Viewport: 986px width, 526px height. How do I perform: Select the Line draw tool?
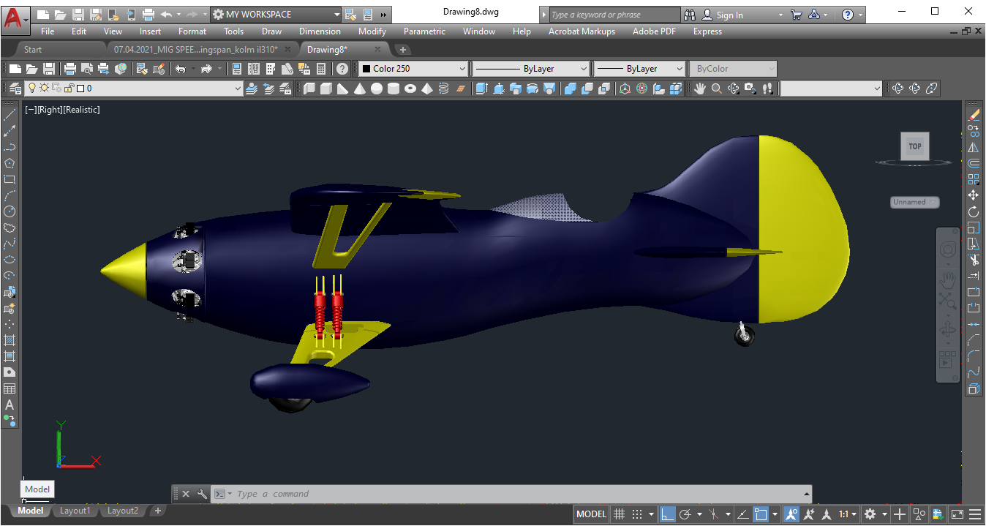pos(10,115)
